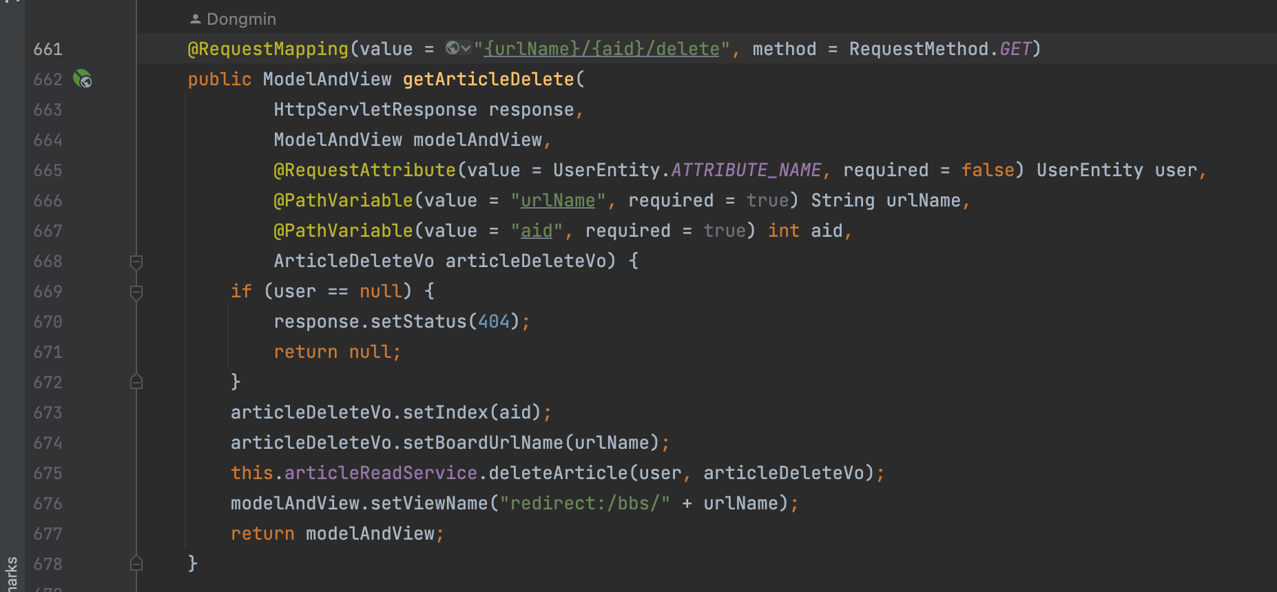Click the return modelAndView statement
This screenshot has height=592, width=1277.
click(x=338, y=533)
